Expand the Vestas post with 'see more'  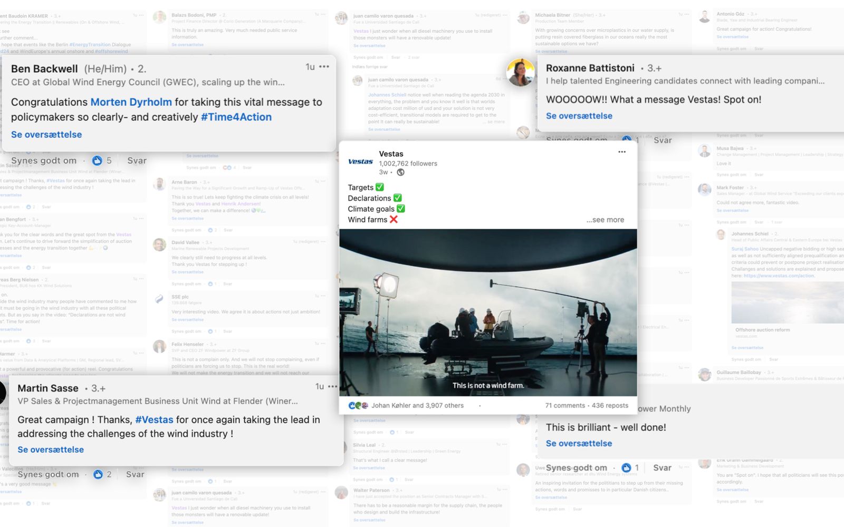(605, 220)
